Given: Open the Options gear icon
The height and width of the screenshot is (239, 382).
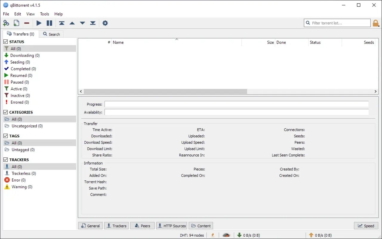Looking at the screenshot, I should pos(105,23).
